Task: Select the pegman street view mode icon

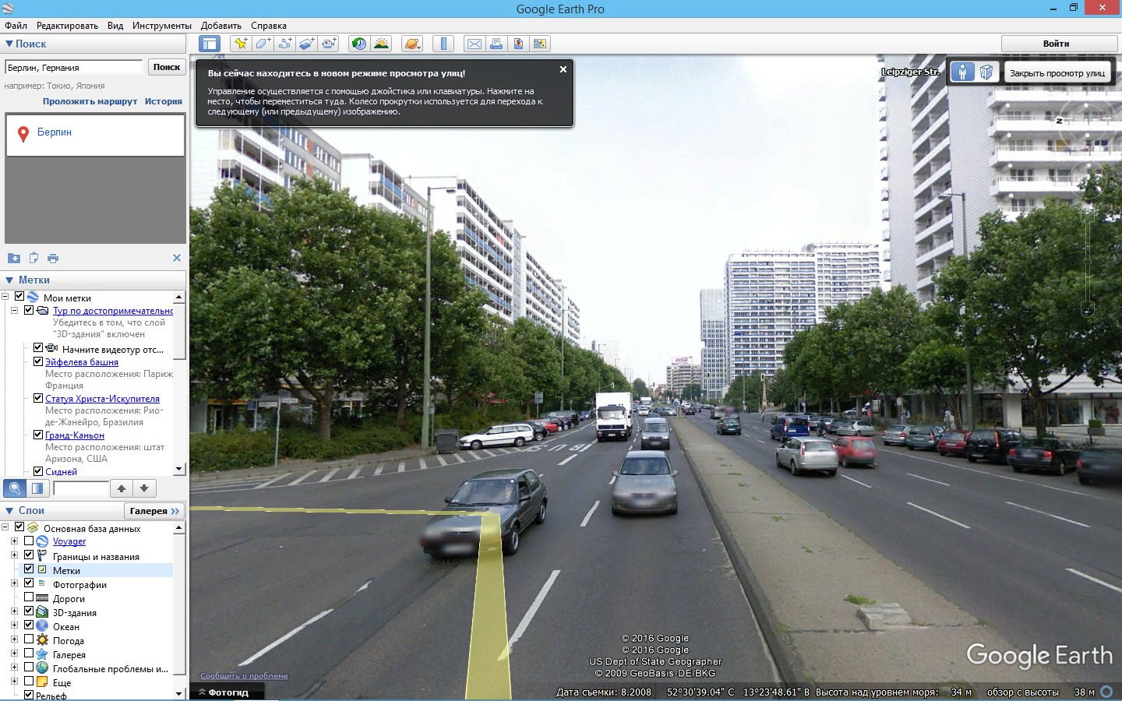Action: coord(963,72)
